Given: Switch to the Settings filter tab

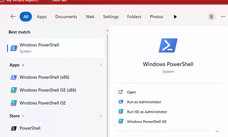Looking at the screenshot, I should click(x=111, y=17).
